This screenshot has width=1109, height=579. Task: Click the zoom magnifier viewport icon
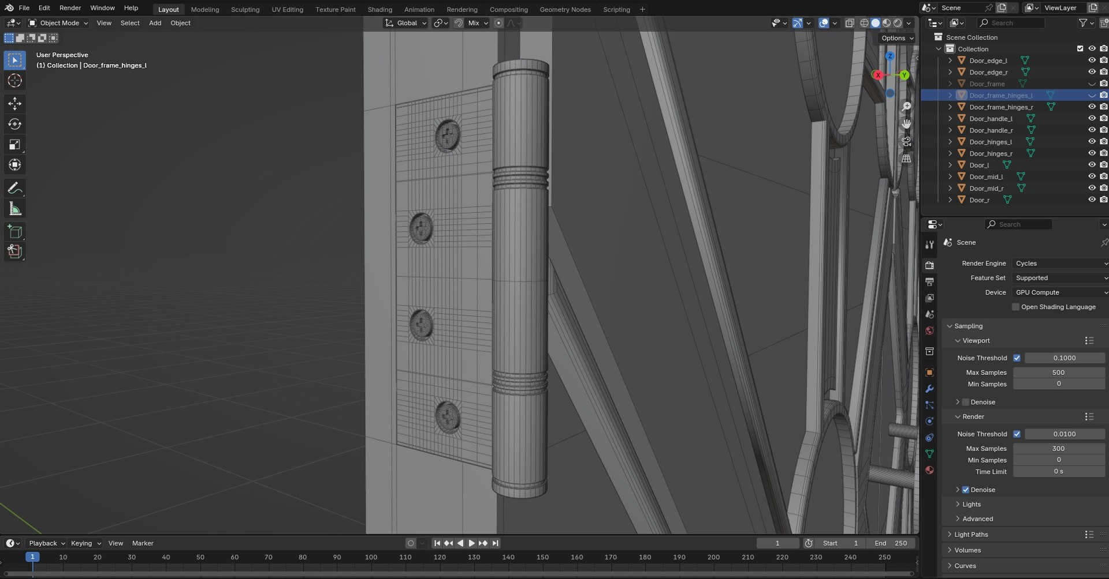[x=906, y=107]
